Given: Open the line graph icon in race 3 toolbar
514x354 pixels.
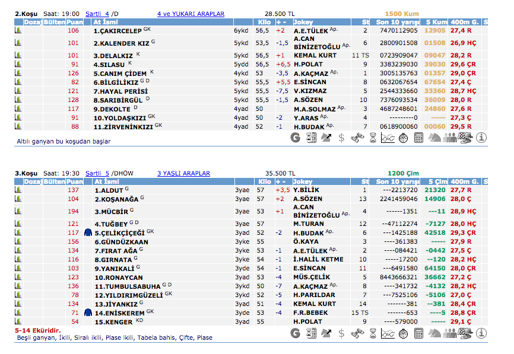Looking at the screenshot, I should coord(388,334).
